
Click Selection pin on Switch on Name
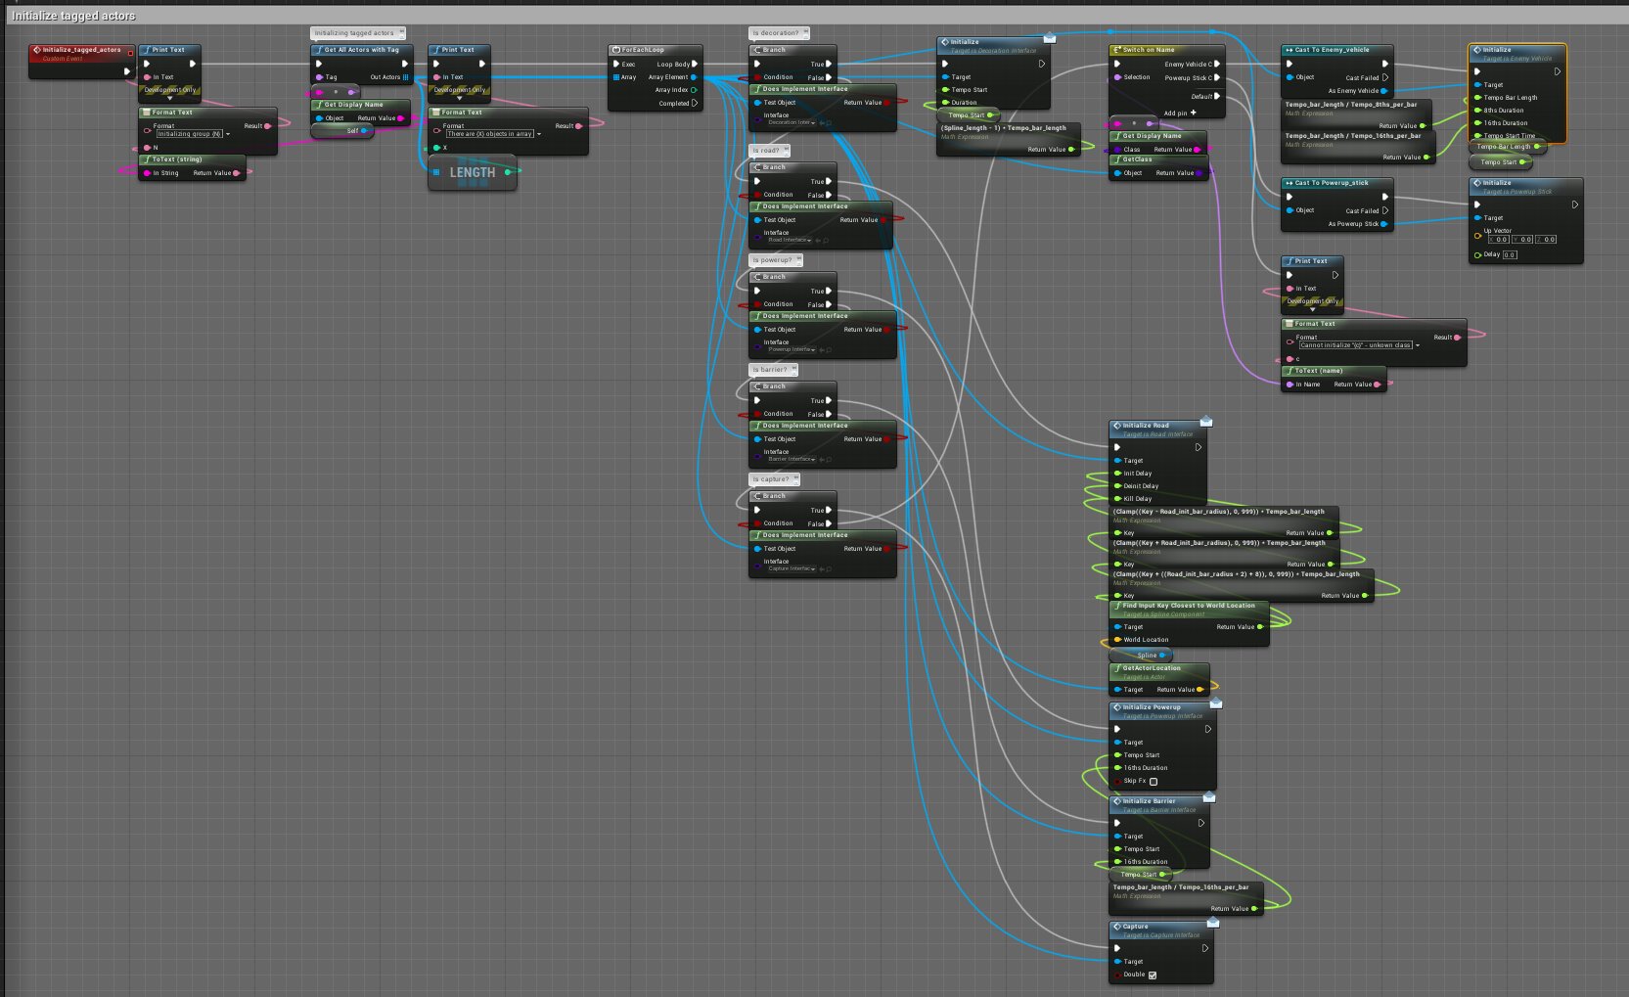point(1118,77)
